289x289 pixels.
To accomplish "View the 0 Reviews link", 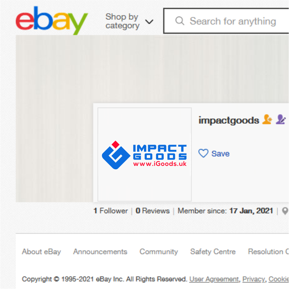I will coord(153,211).
